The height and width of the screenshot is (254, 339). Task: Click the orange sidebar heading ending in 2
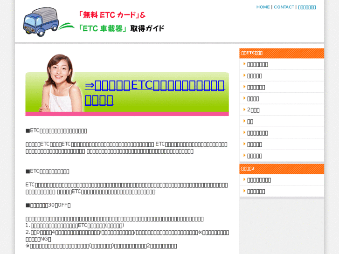[x=282, y=169]
